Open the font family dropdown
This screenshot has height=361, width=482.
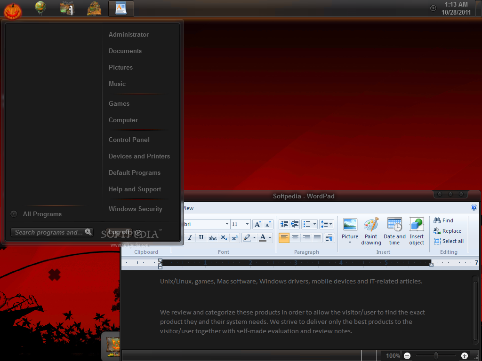click(x=227, y=224)
